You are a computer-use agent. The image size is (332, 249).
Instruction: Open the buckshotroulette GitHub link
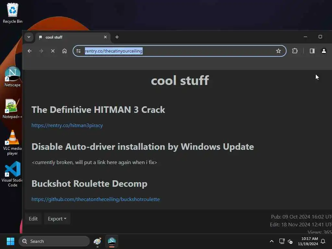point(96,199)
